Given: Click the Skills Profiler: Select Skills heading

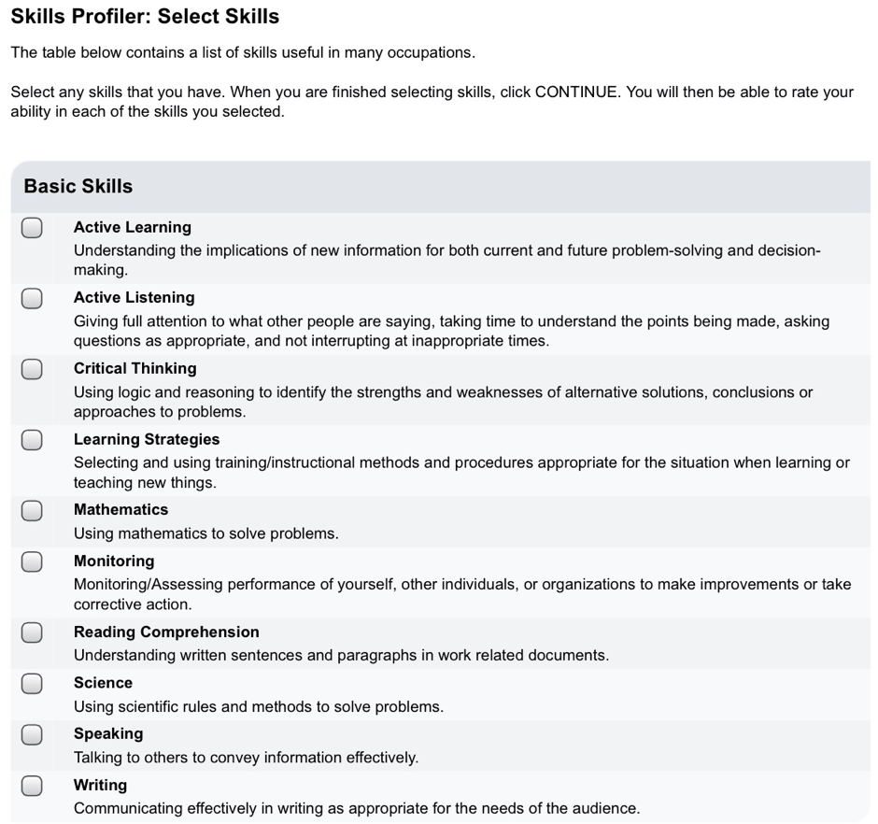Looking at the screenshot, I should (145, 16).
